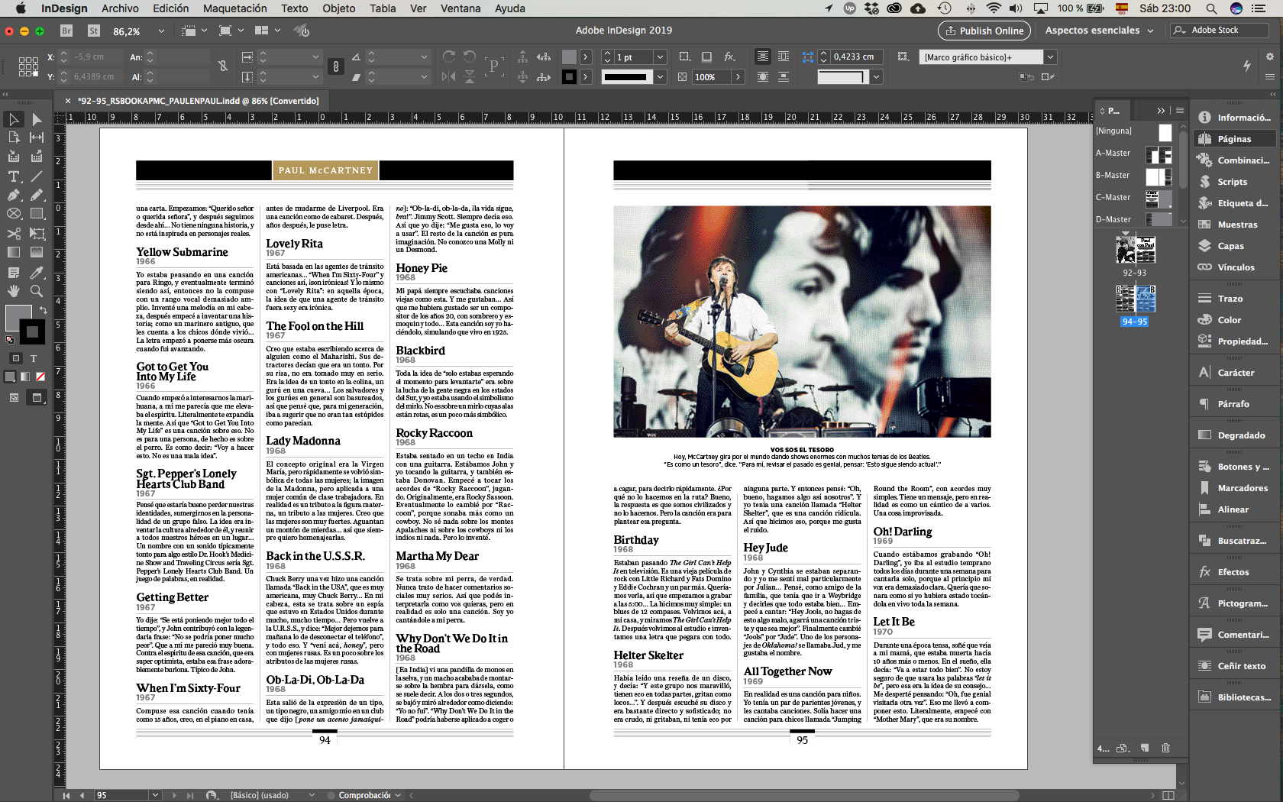The height and width of the screenshot is (802, 1283).
Task: Open the effects fx button
Action: click(729, 57)
